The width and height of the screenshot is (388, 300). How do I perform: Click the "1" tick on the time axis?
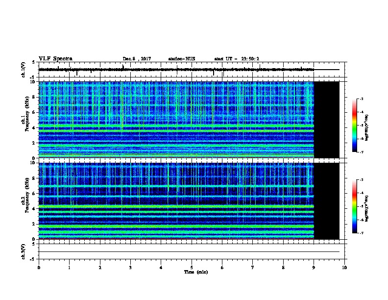(69, 267)
